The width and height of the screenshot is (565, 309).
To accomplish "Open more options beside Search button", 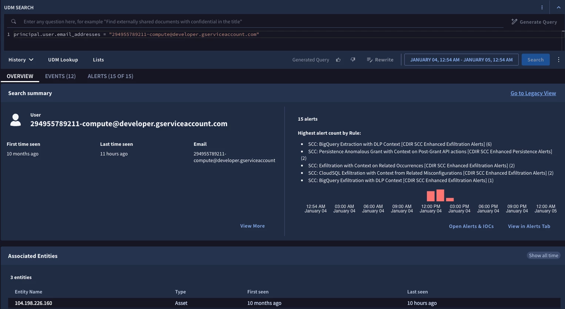I will click(x=559, y=60).
